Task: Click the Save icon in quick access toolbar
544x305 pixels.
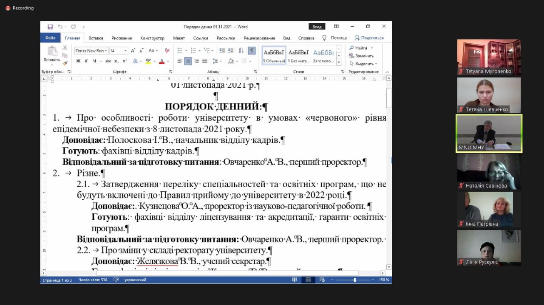Action: coord(50,27)
